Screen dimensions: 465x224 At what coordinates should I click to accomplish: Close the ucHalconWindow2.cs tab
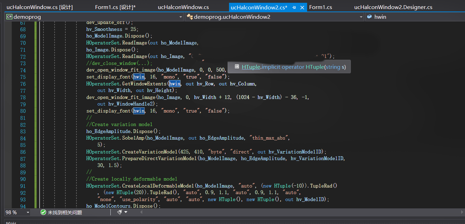pos(302,7)
